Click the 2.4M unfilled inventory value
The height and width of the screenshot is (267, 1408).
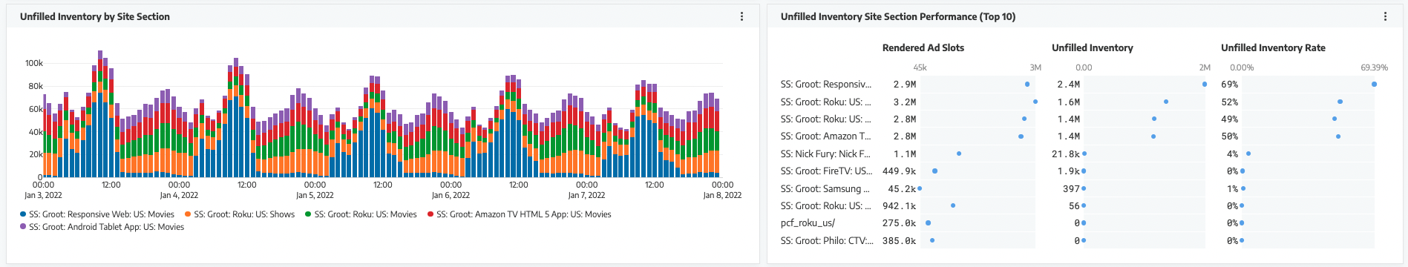1069,85
